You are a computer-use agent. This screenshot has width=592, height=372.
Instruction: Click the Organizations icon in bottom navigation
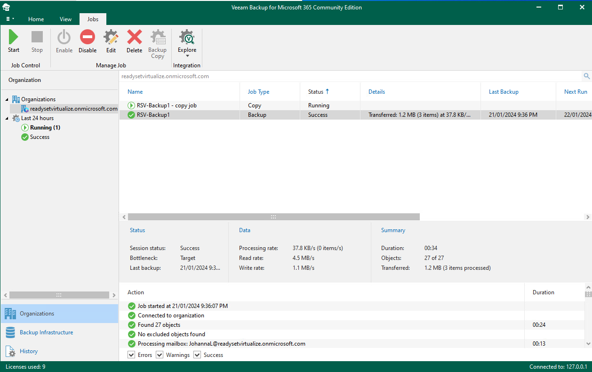click(10, 314)
